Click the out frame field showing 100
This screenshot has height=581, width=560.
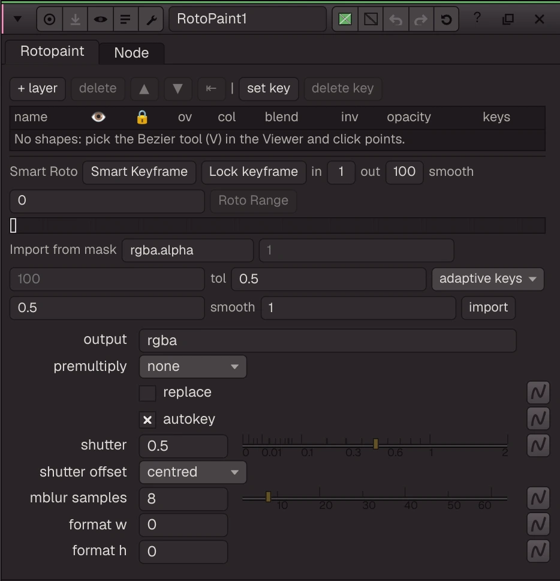point(404,172)
